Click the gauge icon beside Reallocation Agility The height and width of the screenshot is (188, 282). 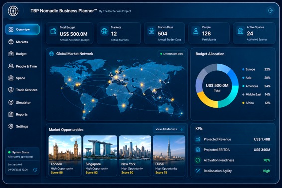pos(198,171)
